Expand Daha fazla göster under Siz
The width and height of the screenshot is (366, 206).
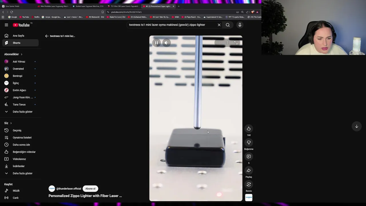click(20, 173)
